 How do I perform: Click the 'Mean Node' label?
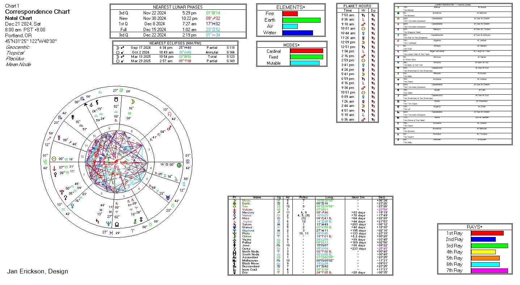point(18,64)
